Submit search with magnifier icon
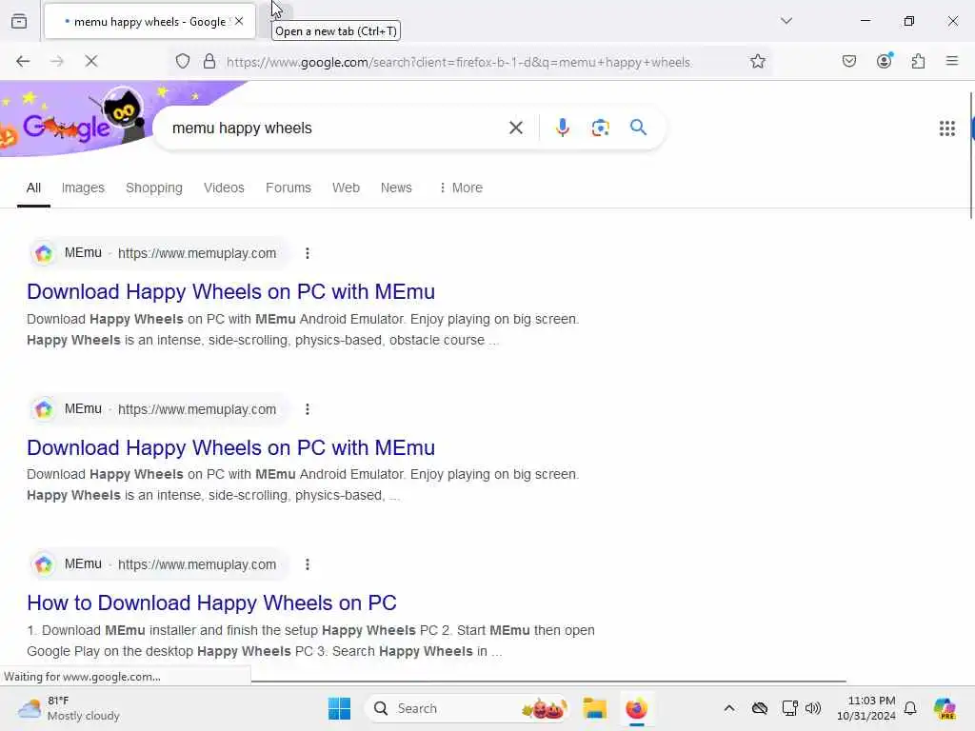Image resolution: width=975 pixels, height=731 pixels. (x=639, y=128)
